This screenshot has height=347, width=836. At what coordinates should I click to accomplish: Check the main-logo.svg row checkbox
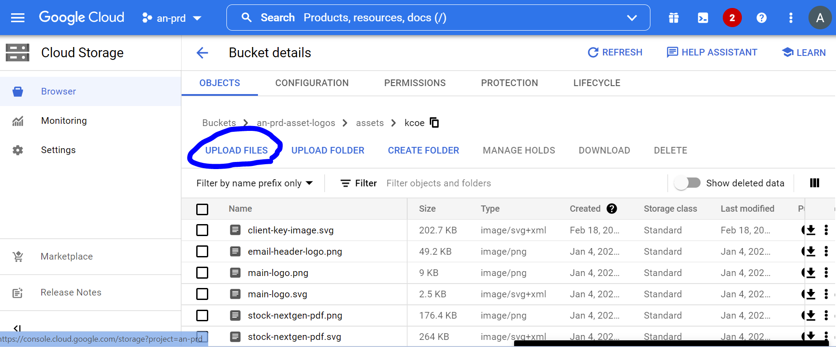pos(202,294)
